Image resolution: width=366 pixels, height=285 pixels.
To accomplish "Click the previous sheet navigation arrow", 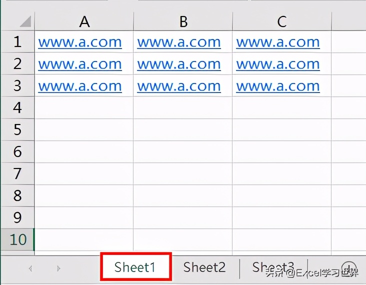I will coord(30,268).
